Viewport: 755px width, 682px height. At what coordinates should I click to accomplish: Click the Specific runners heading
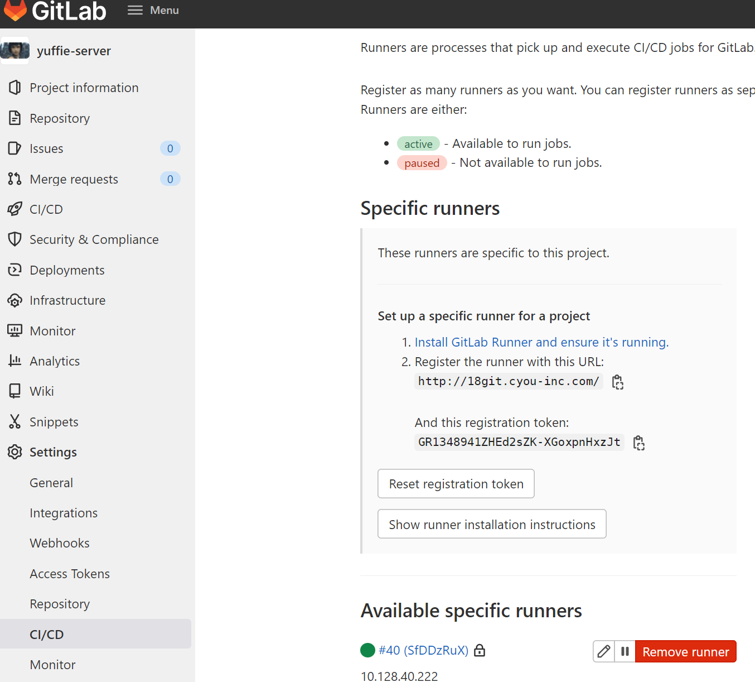pos(430,208)
